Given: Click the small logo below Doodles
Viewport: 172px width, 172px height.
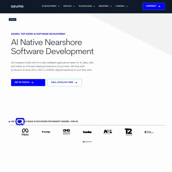Looking at the screenshot, I should [87, 142].
